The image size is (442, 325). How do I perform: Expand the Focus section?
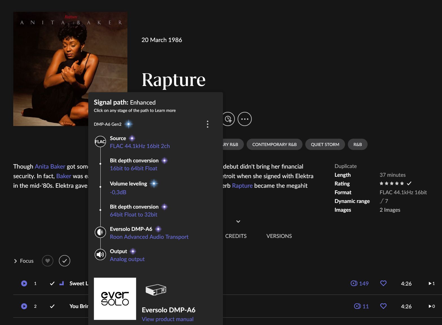point(16,261)
